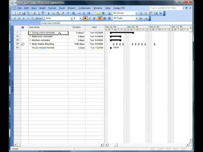Click the Gantt chart vertical scroll down arrow

coord(190,140)
